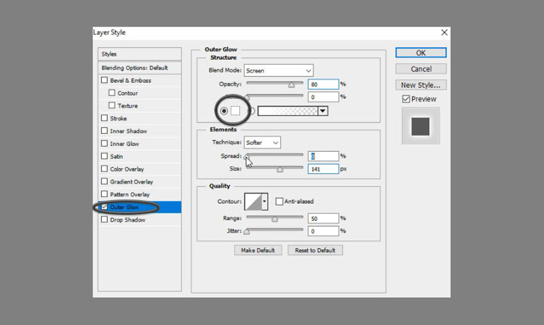Select the gradient radio button
This screenshot has height=325, width=544.
(252, 111)
